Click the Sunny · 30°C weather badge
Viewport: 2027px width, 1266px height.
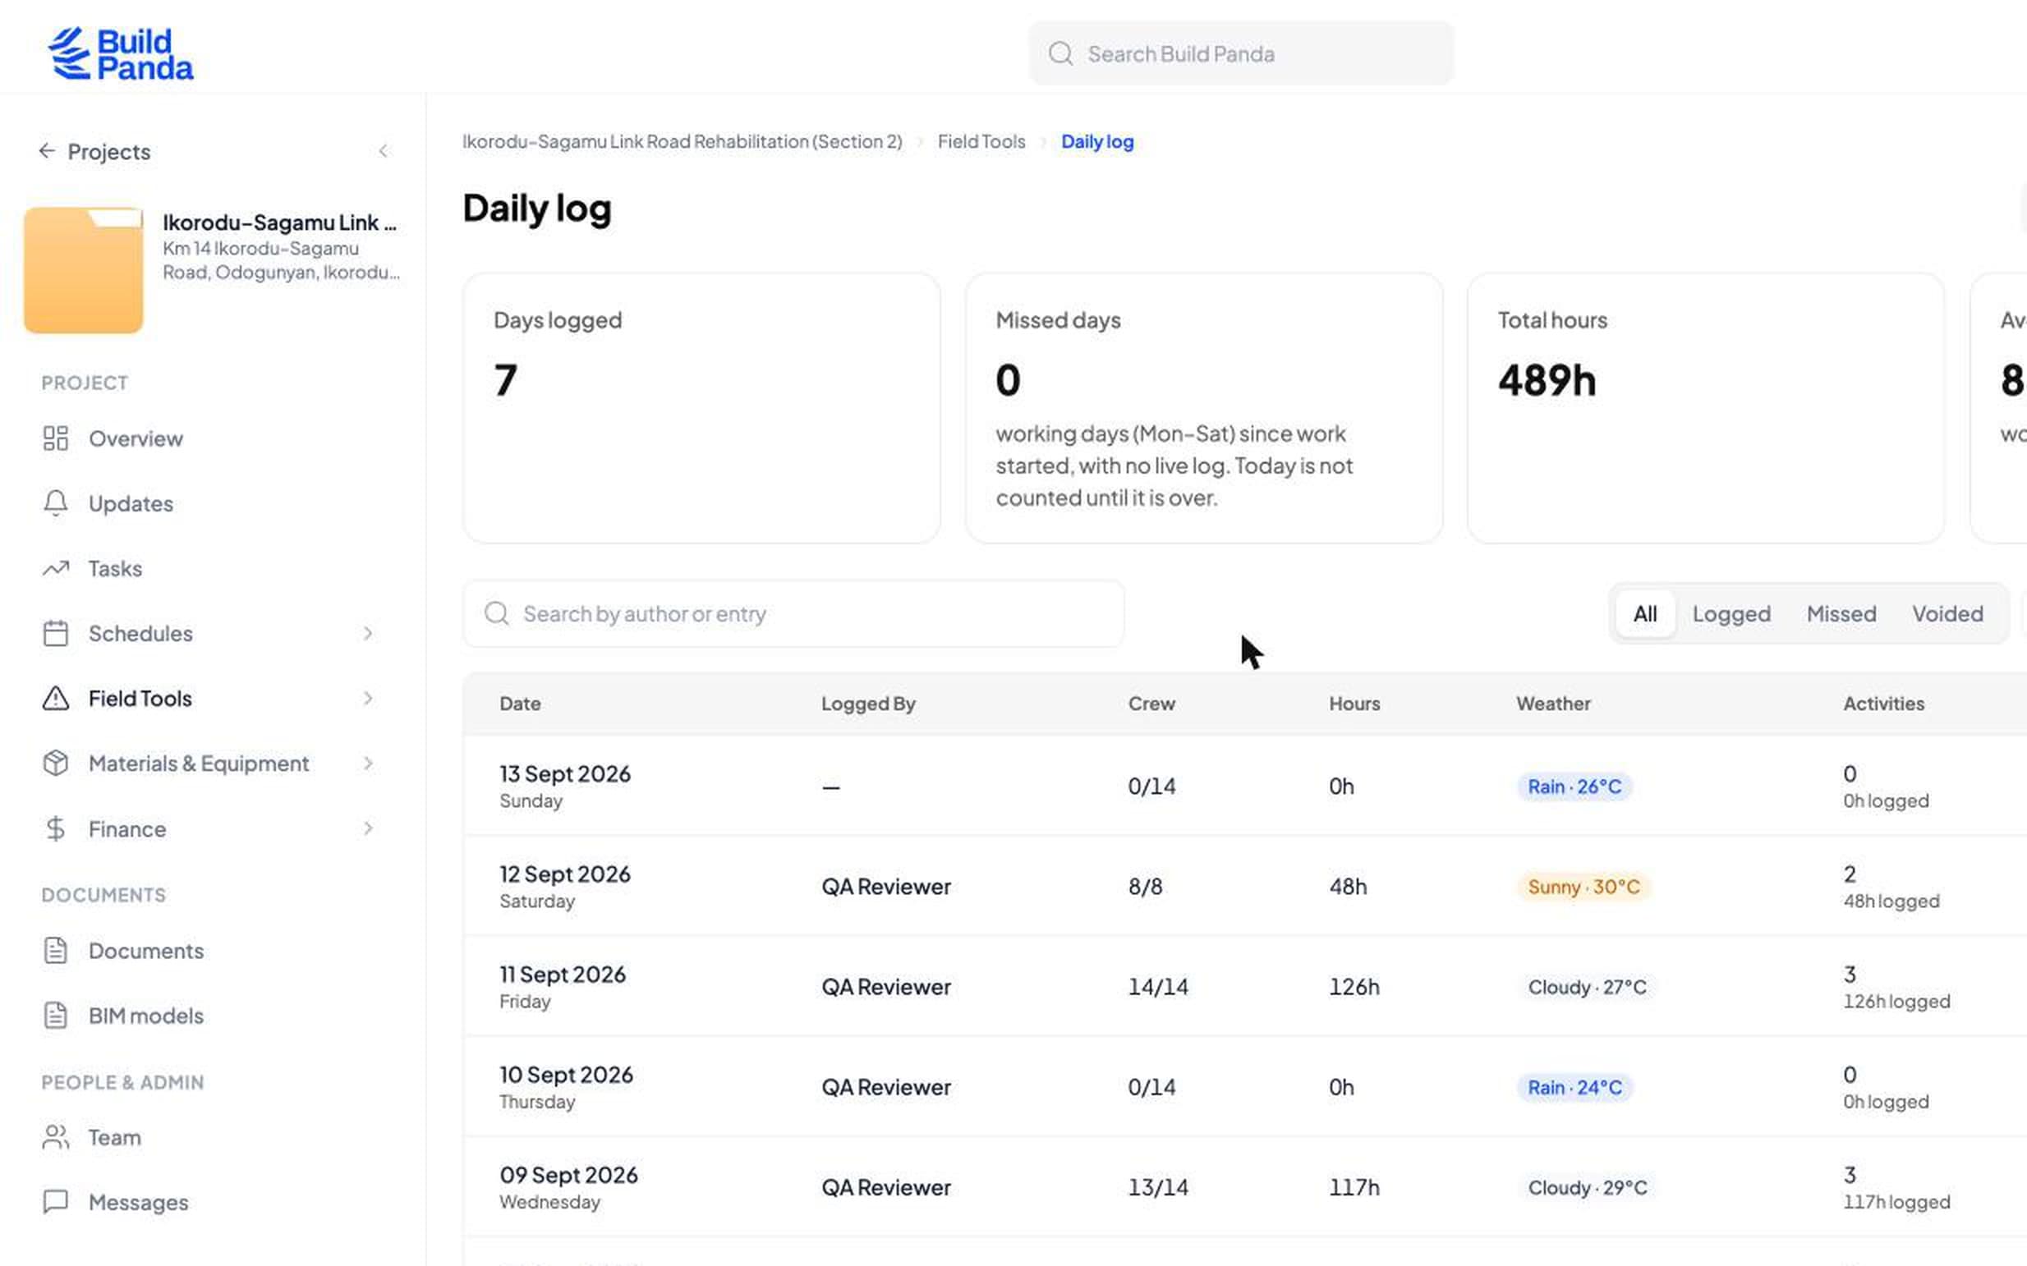point(1583,887)
